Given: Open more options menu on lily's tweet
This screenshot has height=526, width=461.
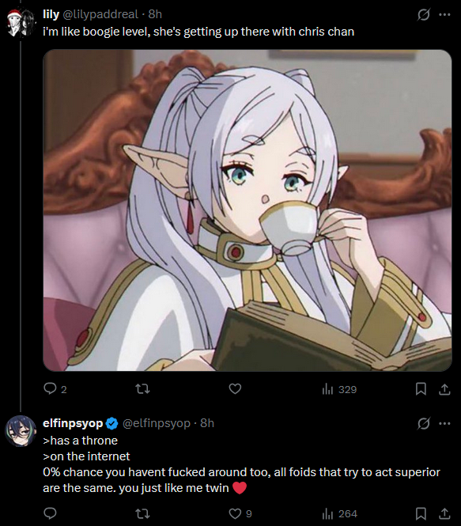Looking at the screenshot, I should (x=444, y=15).
